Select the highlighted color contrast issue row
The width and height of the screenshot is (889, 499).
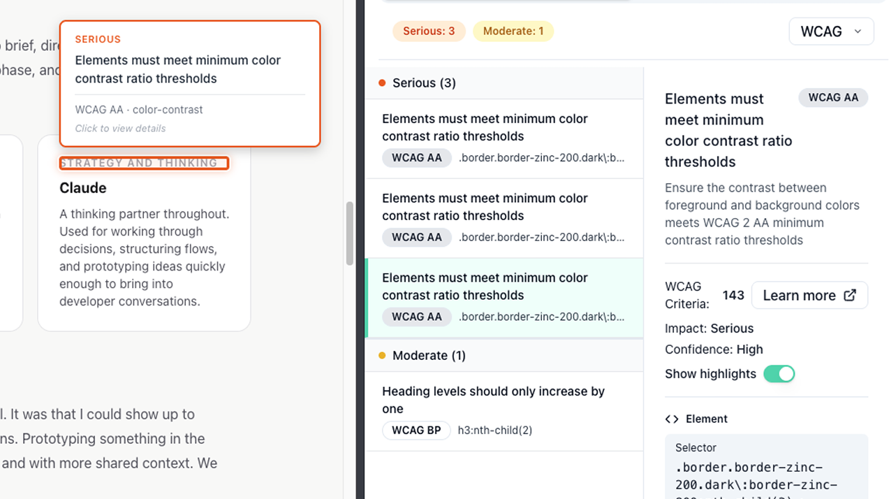[x=504, y=298]
